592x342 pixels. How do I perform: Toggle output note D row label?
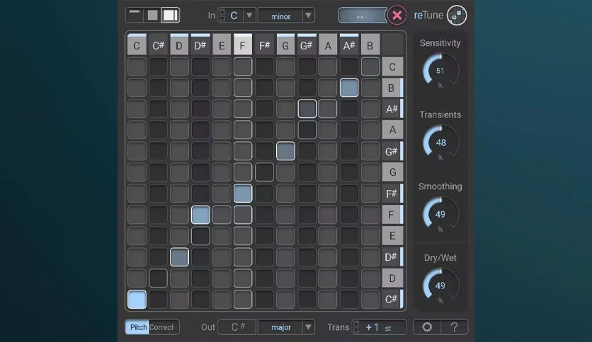click(x=392, y=278)
